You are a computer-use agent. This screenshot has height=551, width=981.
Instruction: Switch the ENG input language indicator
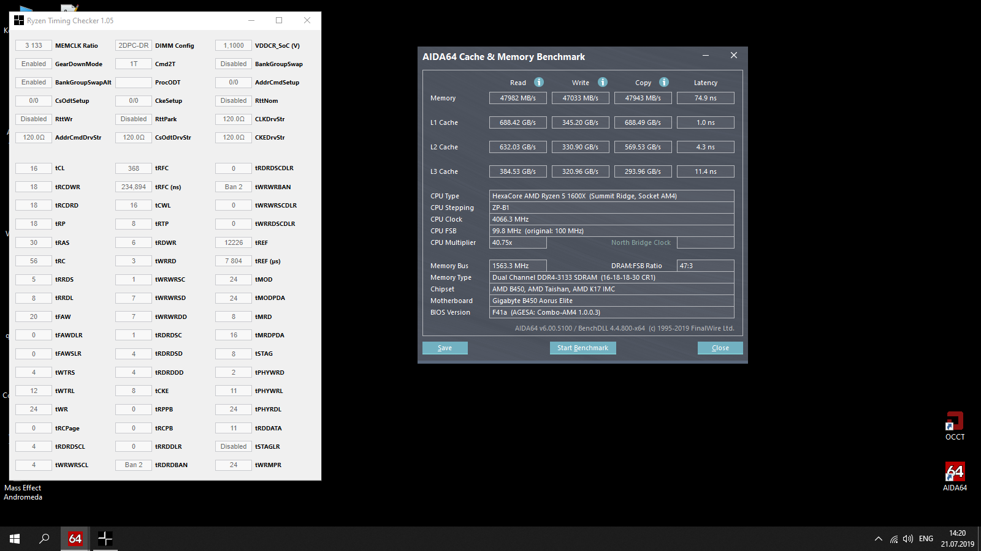(x=926, y=539)
